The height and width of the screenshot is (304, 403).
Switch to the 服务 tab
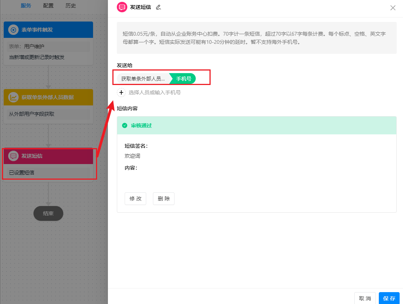pos(26,6)
